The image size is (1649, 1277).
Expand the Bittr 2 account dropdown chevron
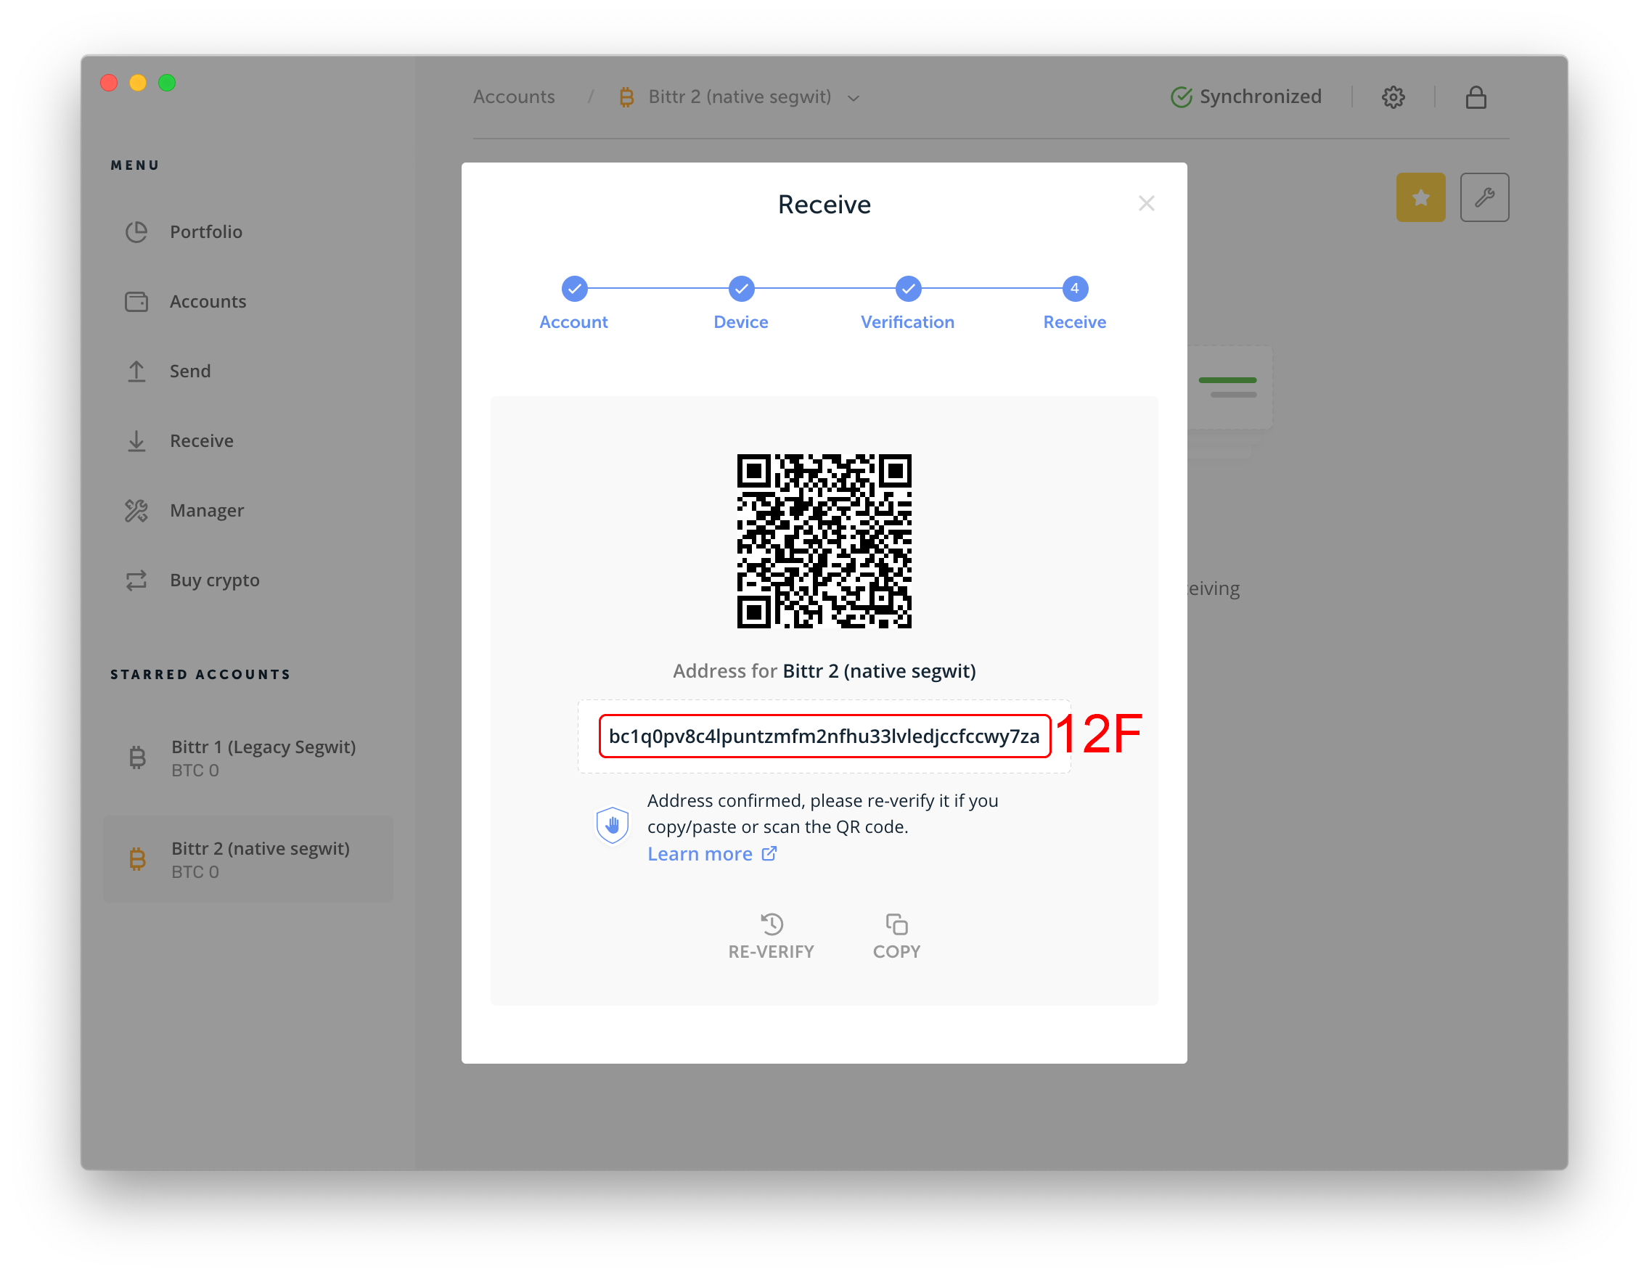tap(854, 98)
